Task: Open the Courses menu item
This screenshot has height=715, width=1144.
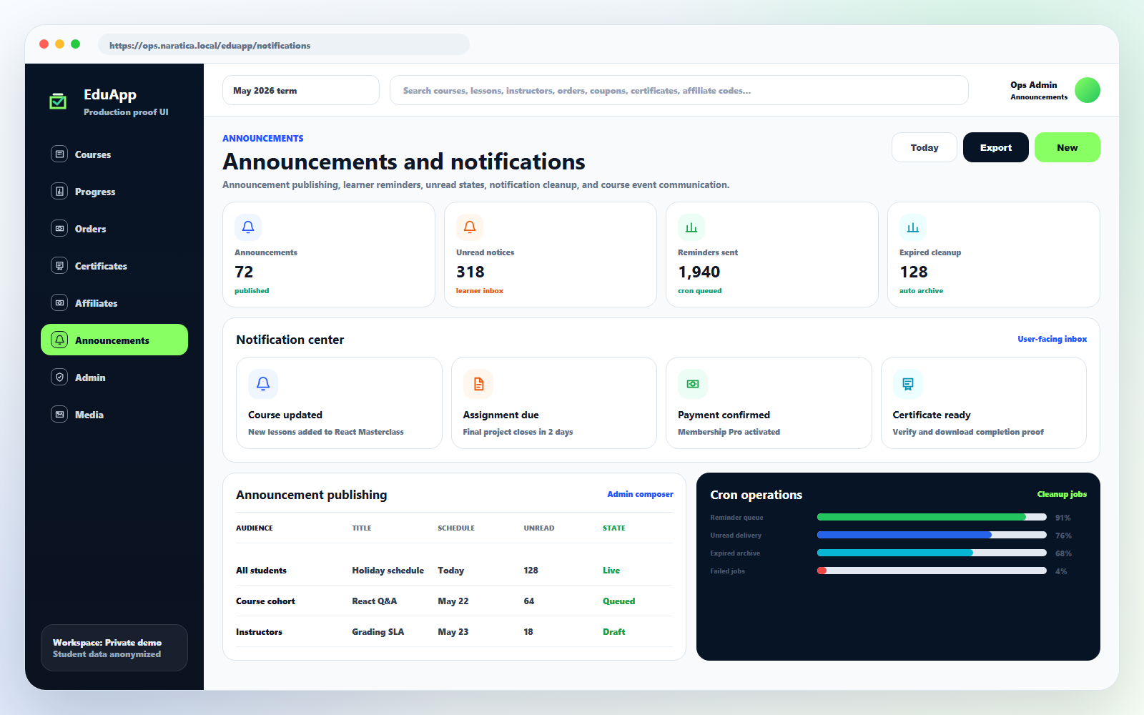Action: click(x=114, y=154)
